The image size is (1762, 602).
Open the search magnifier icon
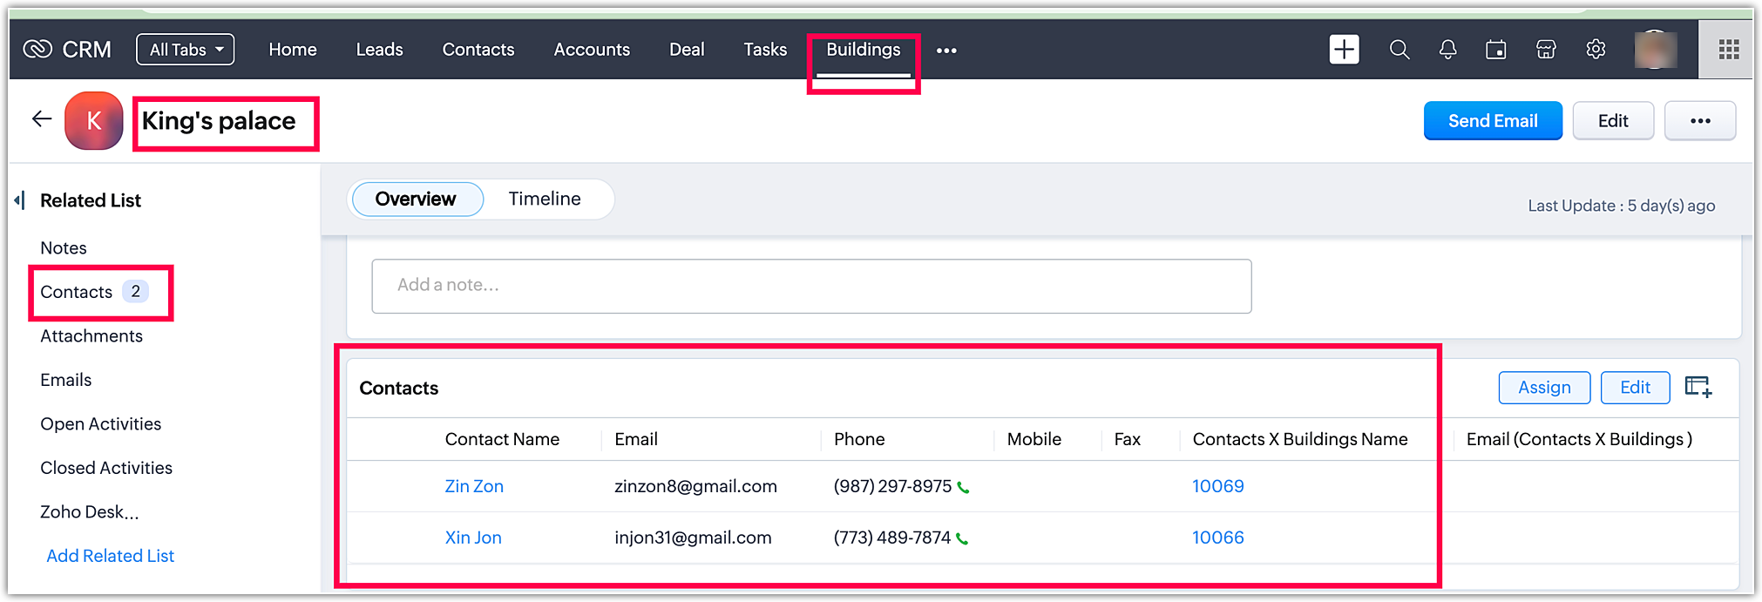1399,50
